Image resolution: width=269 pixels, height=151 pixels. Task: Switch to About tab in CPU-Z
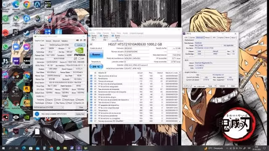point(233,37)
